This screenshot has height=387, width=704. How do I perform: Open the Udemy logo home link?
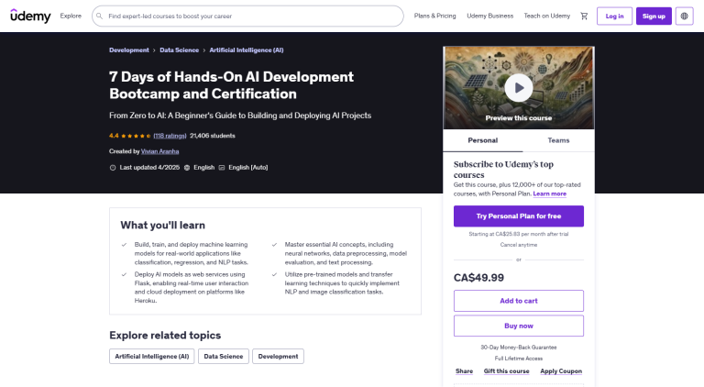tap(30, 16)
